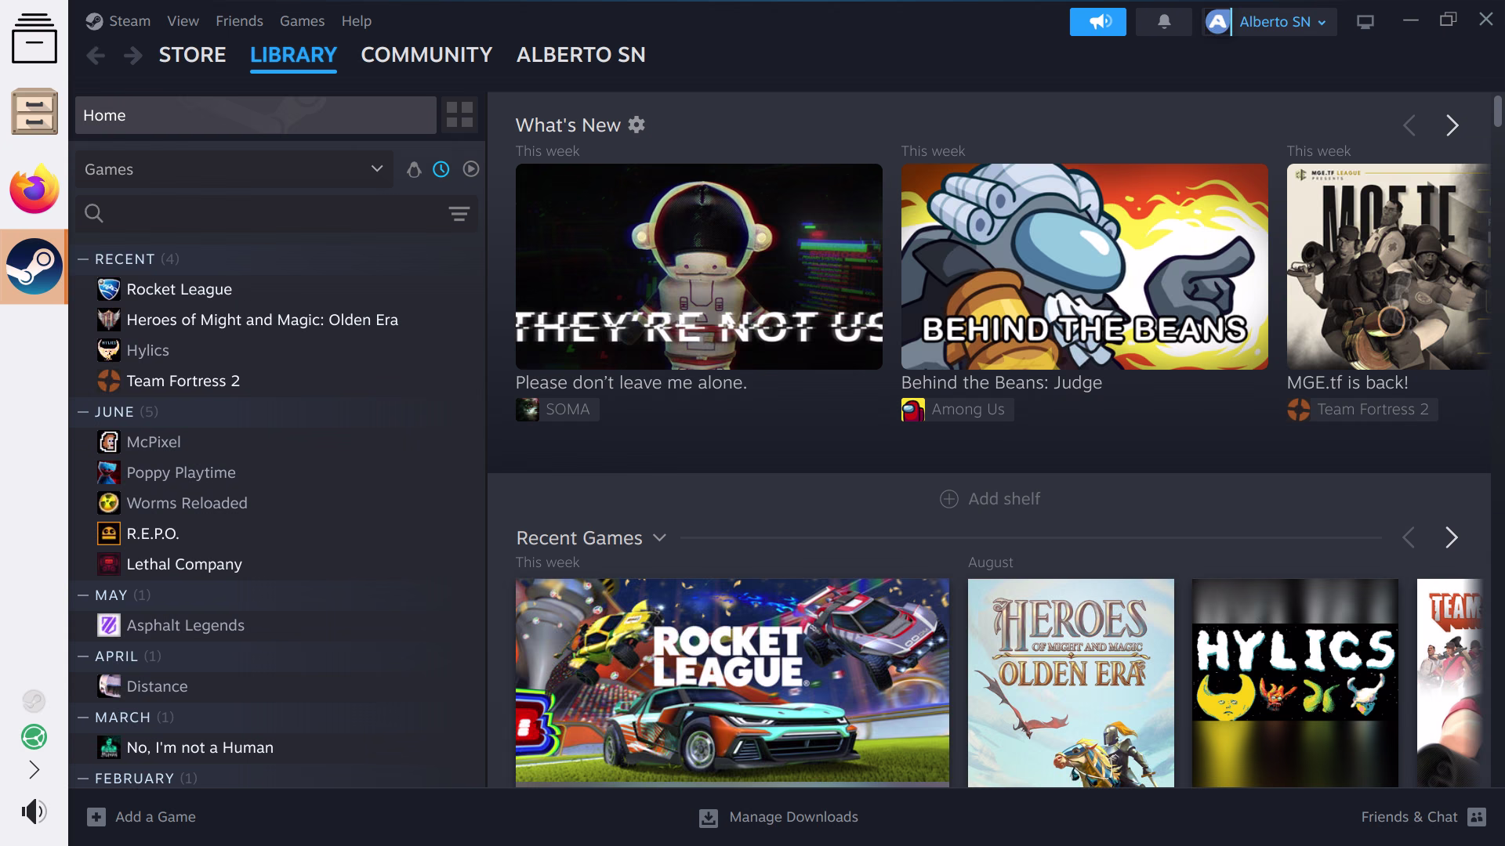Open What's New settings gear
The height and width of the screenshot is (846, 1505).
click(x=636, y=125)
